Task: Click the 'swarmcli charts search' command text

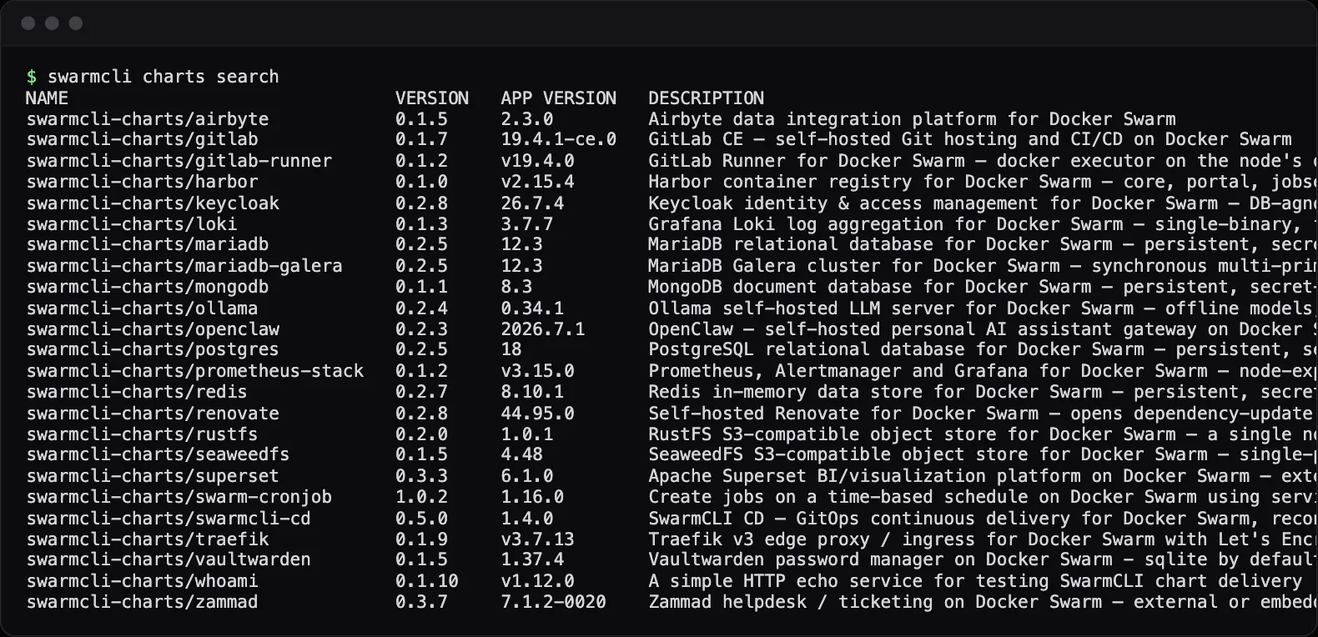Action: [163, 77]
